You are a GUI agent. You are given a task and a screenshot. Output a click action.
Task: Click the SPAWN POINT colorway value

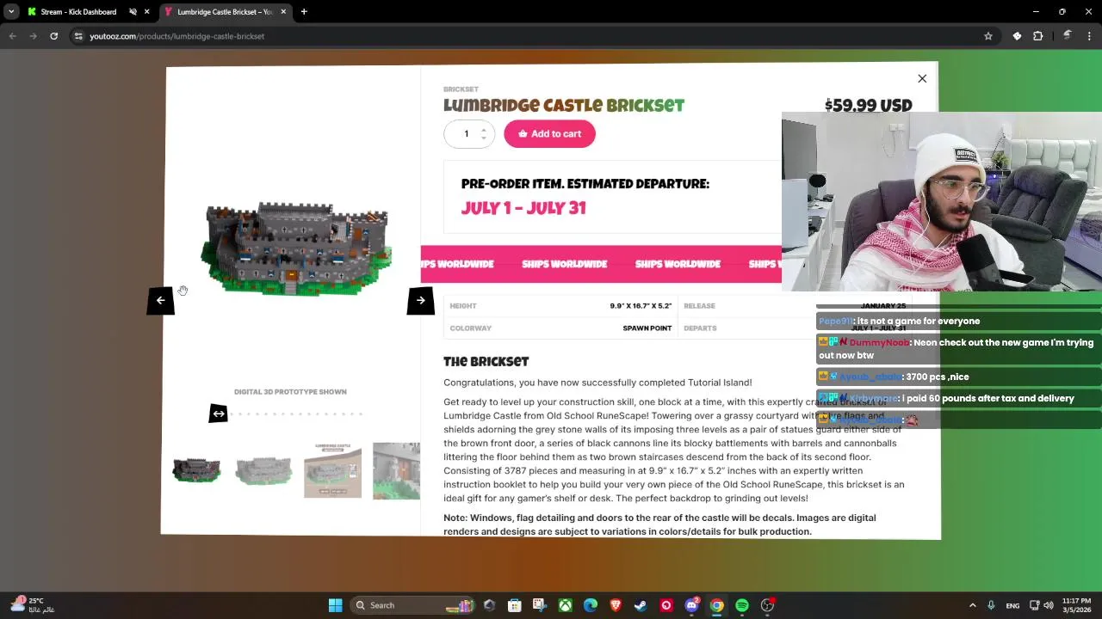[647, 328]
